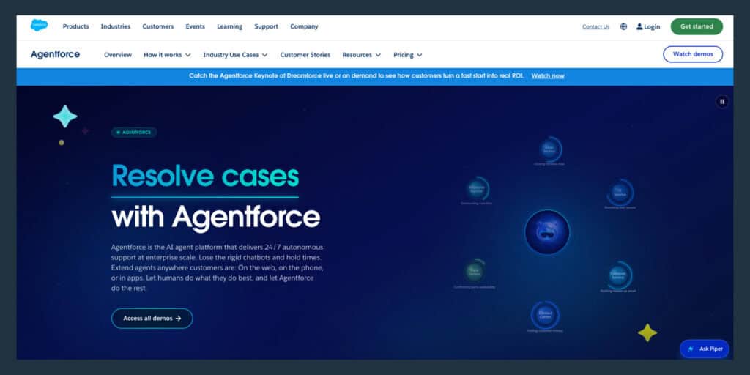Image resolution: width=750 pixels, height=375 pixels.
Task: Click the Contact Us link
Action: (x=595, y=27)
